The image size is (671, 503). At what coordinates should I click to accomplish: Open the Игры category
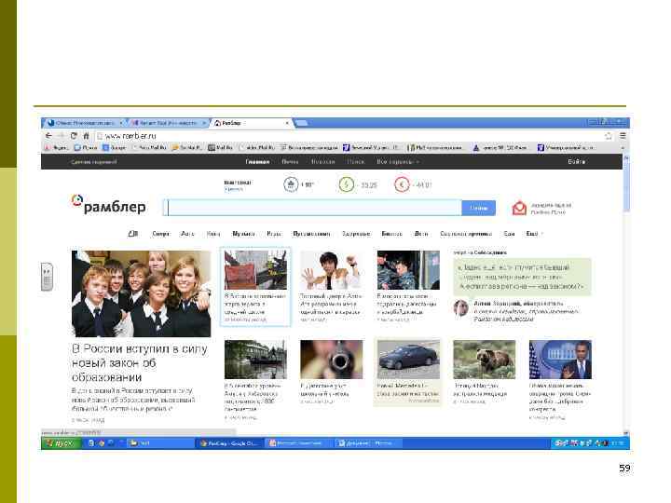click(274, 234)
